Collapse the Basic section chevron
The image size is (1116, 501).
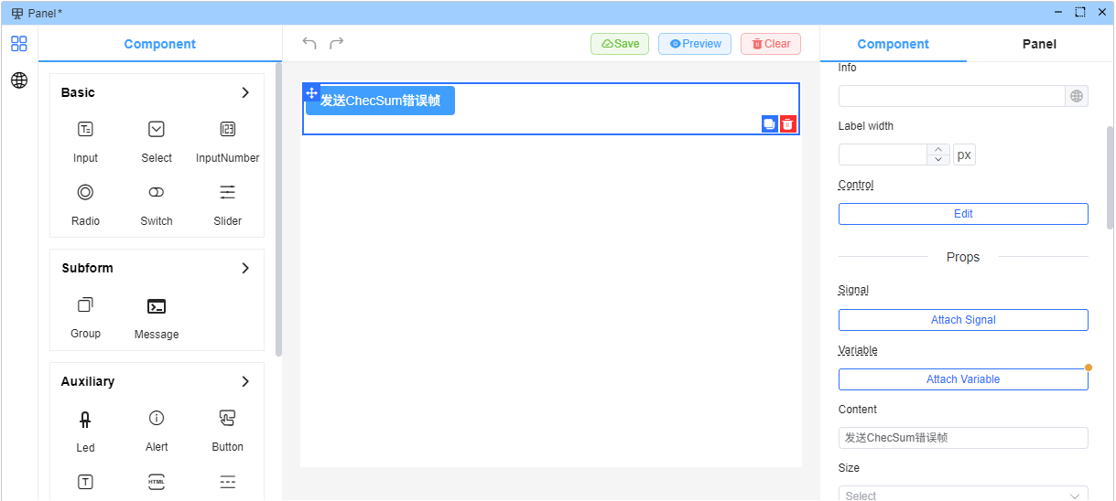coord(244,92)
